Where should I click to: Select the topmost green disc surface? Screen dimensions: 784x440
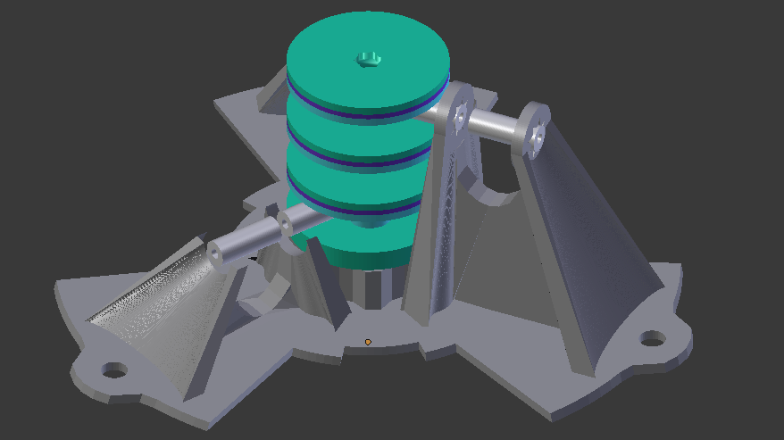click(368, 60)
